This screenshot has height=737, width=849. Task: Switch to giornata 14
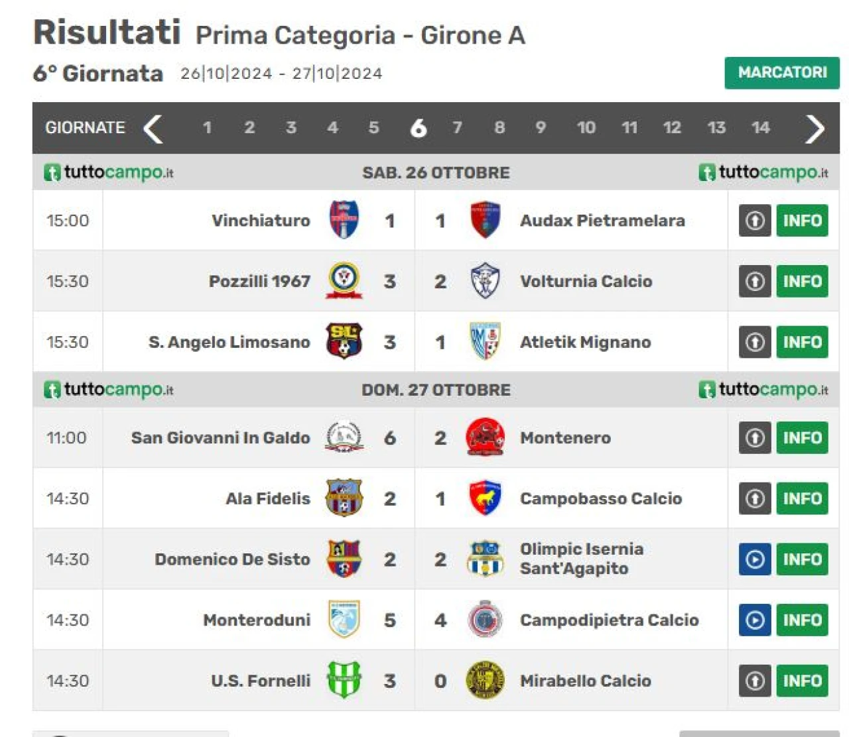point(761,127)
